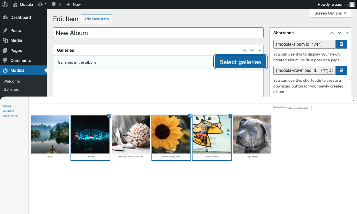357x214 pixels.
Task: Open the Posts menu
Action: coord(15,31)
